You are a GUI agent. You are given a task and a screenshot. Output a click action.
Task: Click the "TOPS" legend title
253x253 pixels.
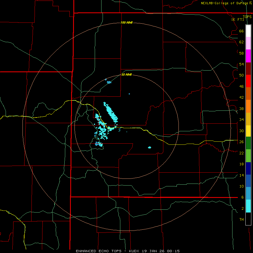point(247,17)
